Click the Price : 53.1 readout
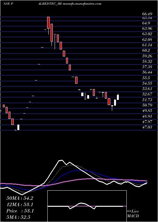The height and width of the screenshot is (222, 158). [x=20, y=211]
